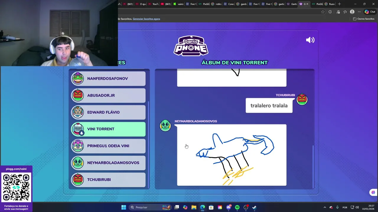This screenshot has width=378, height=212.
Task: Add this page to favorites with star
Action: pyautogui.click(x=323, y=12)
